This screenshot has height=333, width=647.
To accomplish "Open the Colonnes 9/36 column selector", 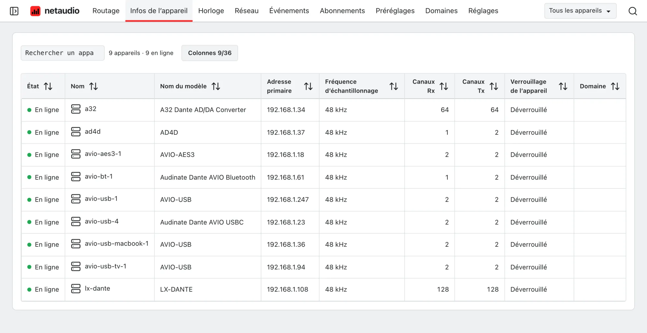I will click(x=210, y=53).
